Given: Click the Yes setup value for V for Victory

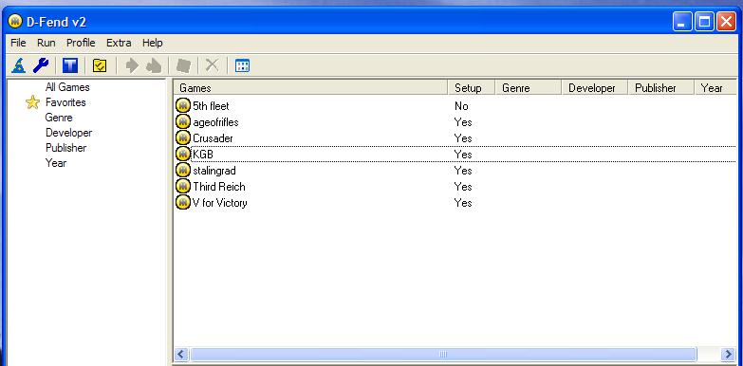Looking at the screenshot, I should coord(463,203).
